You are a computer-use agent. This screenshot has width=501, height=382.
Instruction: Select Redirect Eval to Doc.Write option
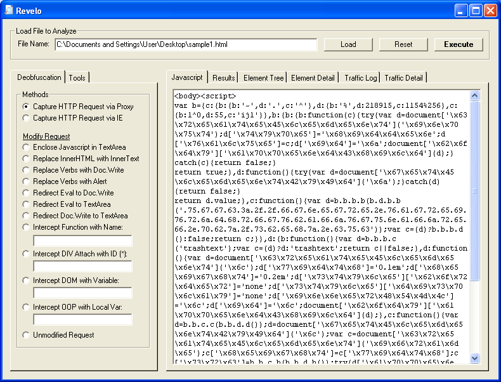click(26, 193)
